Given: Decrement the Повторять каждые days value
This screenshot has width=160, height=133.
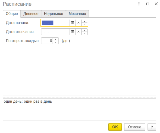Looking at the screenshot, I should 56,42.
